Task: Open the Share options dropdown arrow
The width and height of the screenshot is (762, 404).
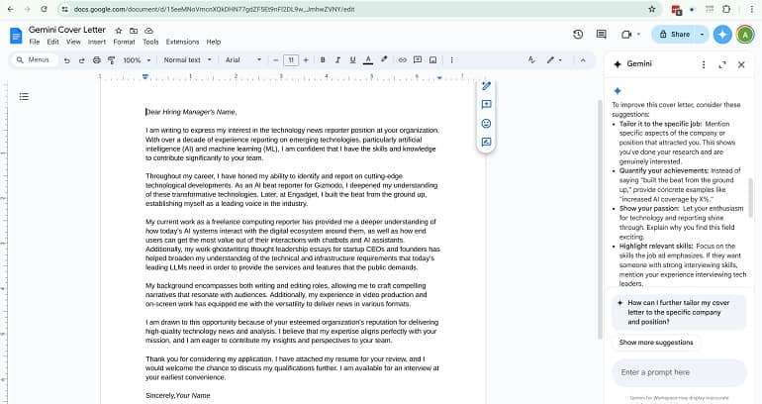Action: click(x=703, y=35)
